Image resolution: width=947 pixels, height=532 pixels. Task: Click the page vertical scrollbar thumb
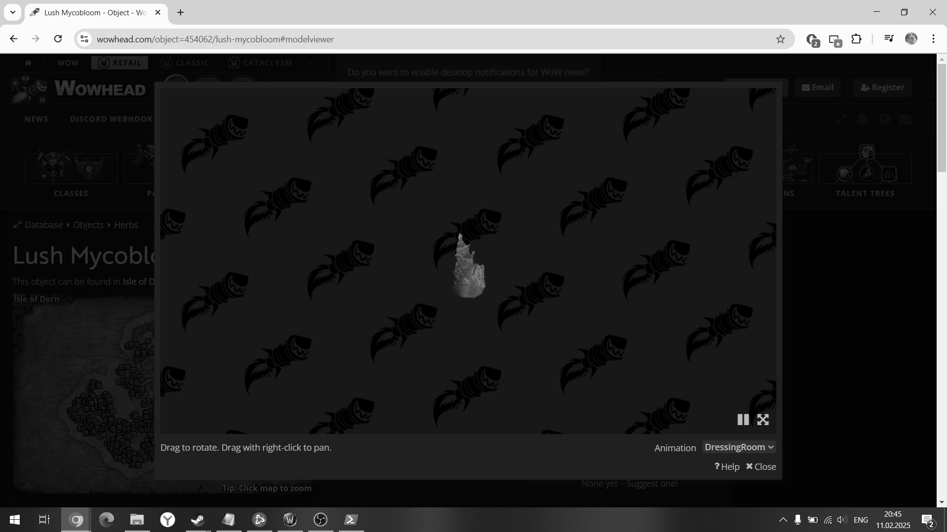click(x=942, y=117)
